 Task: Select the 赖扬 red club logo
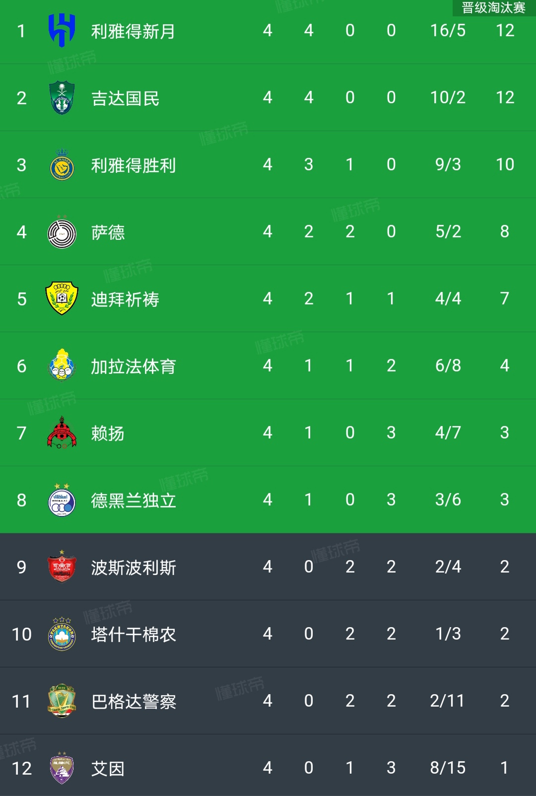point(62,433)
